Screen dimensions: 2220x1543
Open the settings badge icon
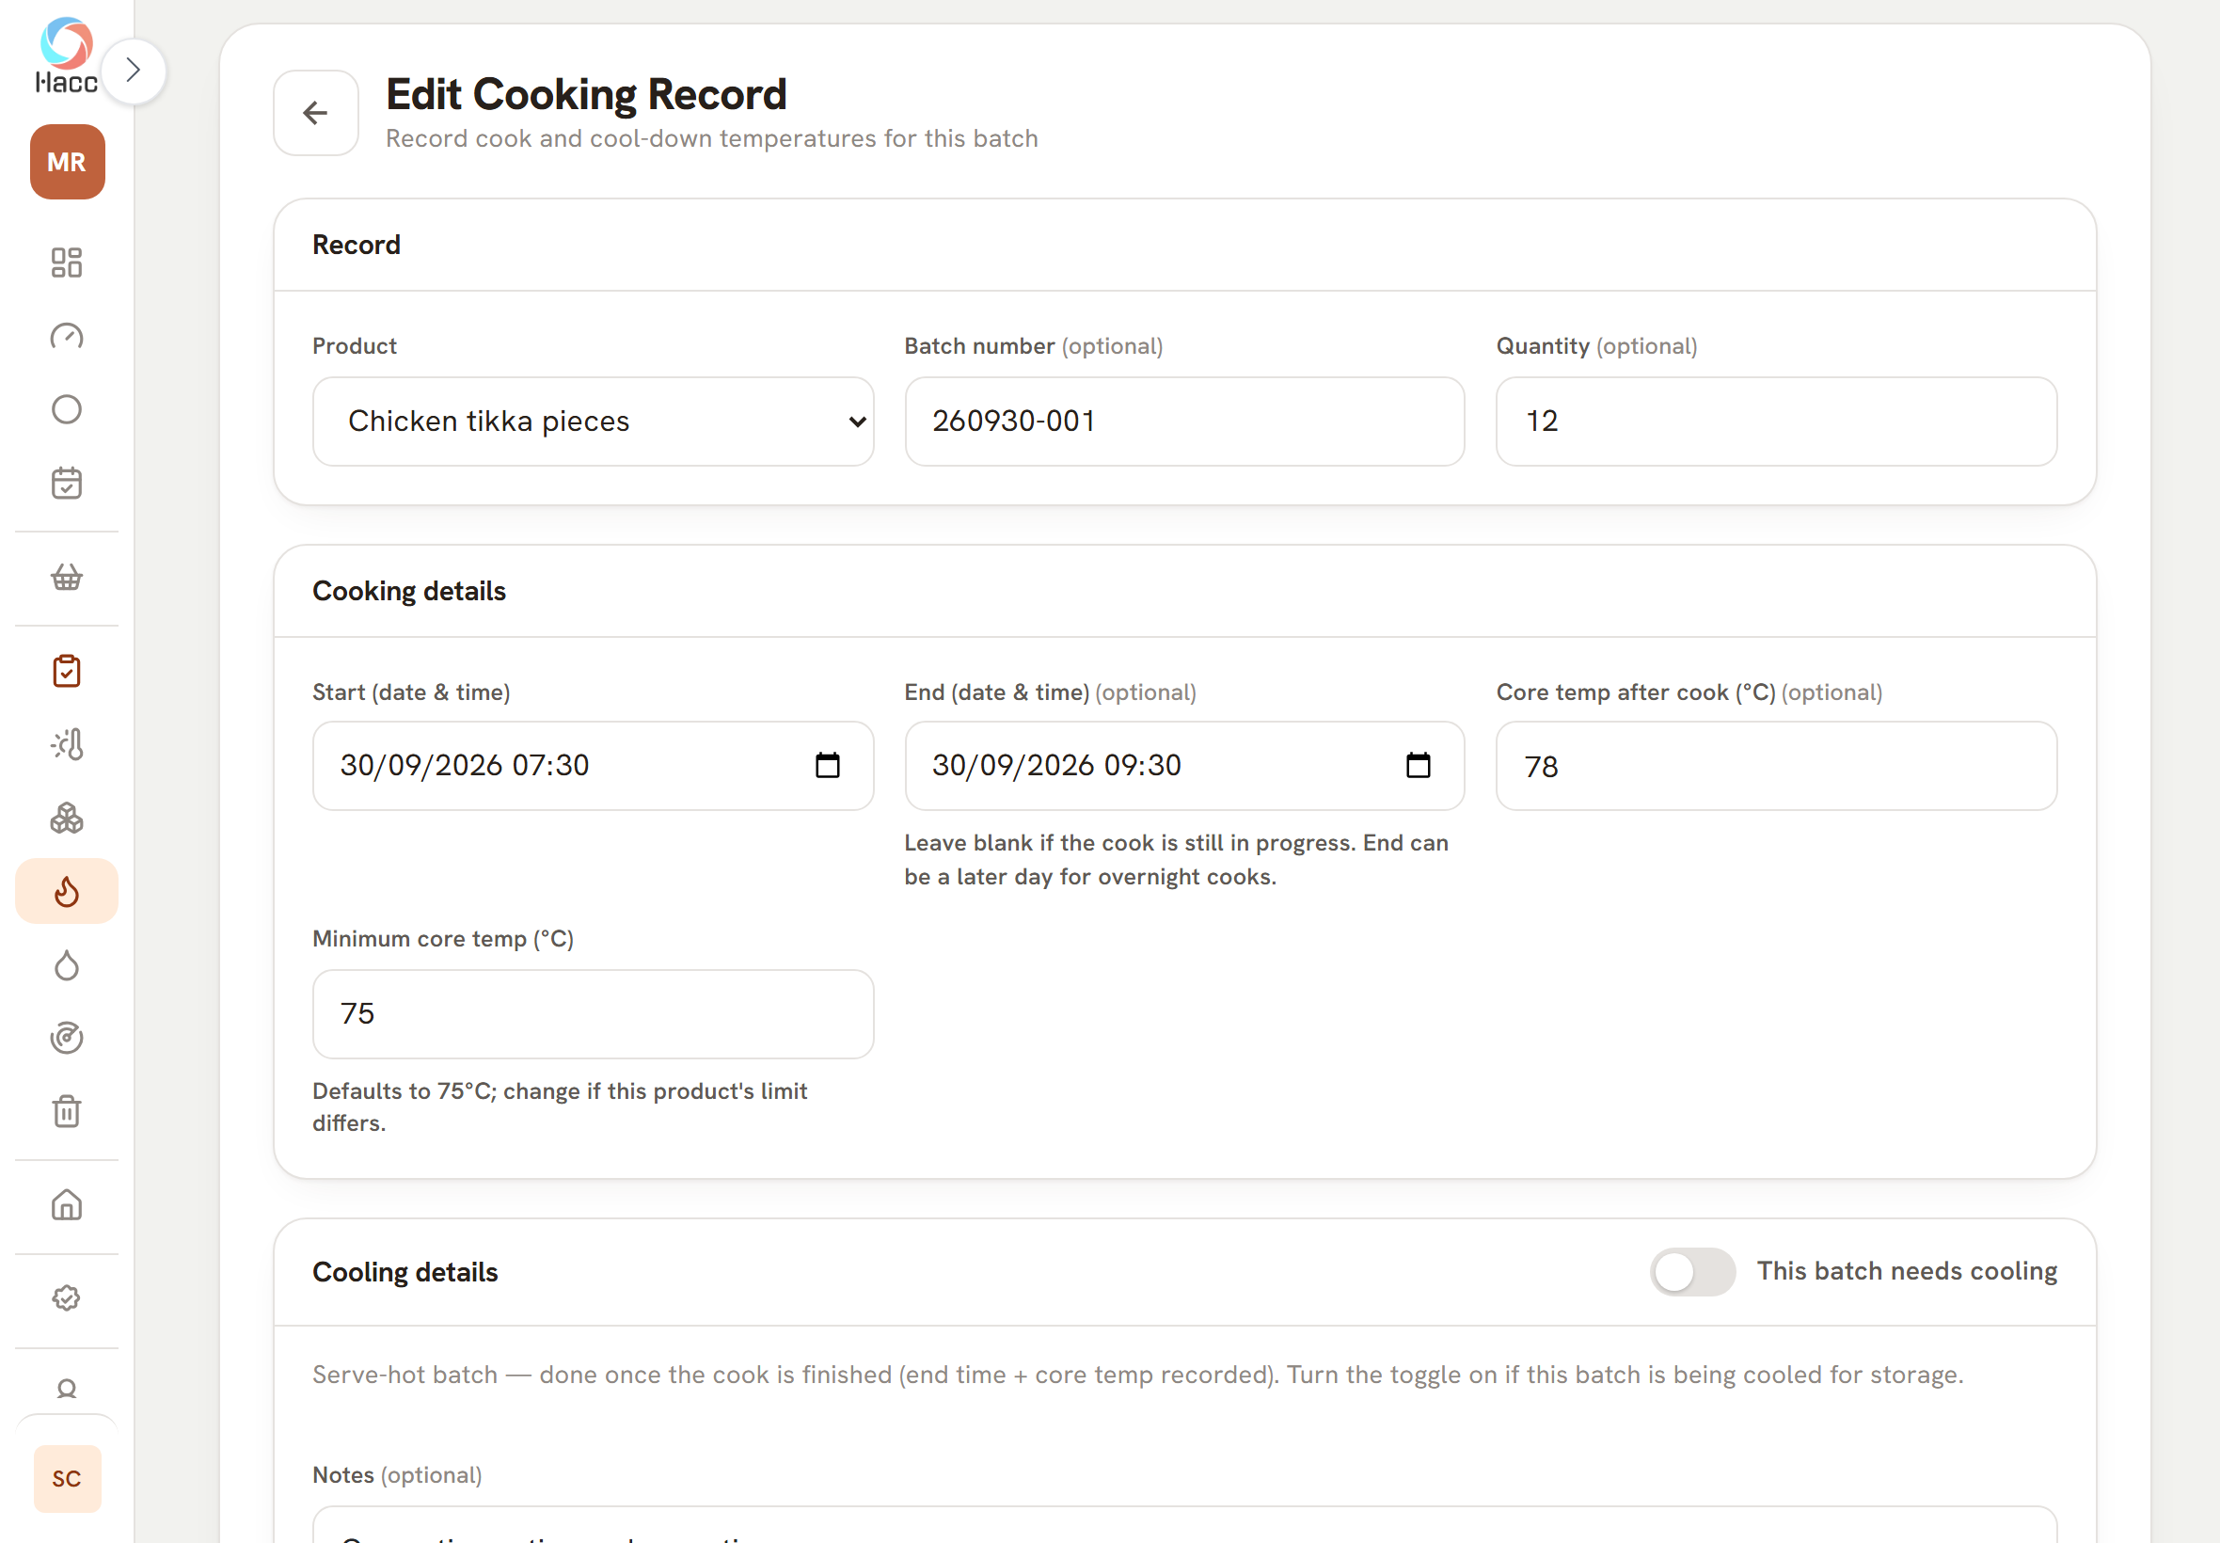click(67, 1298)
